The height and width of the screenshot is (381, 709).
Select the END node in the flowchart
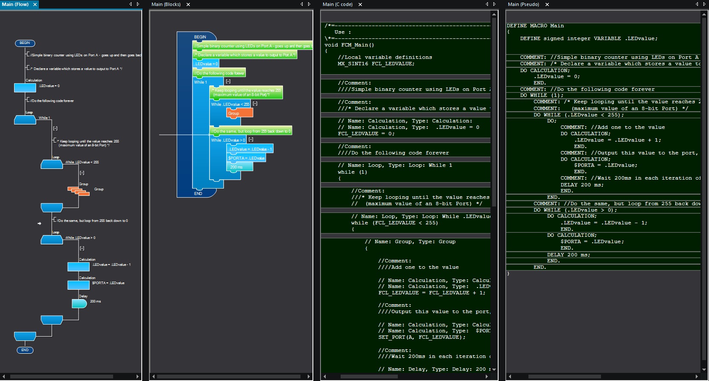click(x=25, y=350)
